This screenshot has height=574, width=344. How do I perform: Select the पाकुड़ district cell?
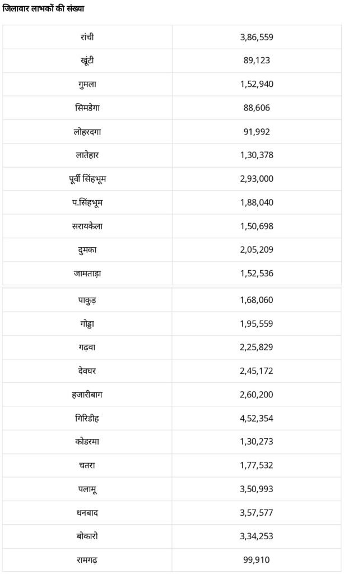point(87,300)
